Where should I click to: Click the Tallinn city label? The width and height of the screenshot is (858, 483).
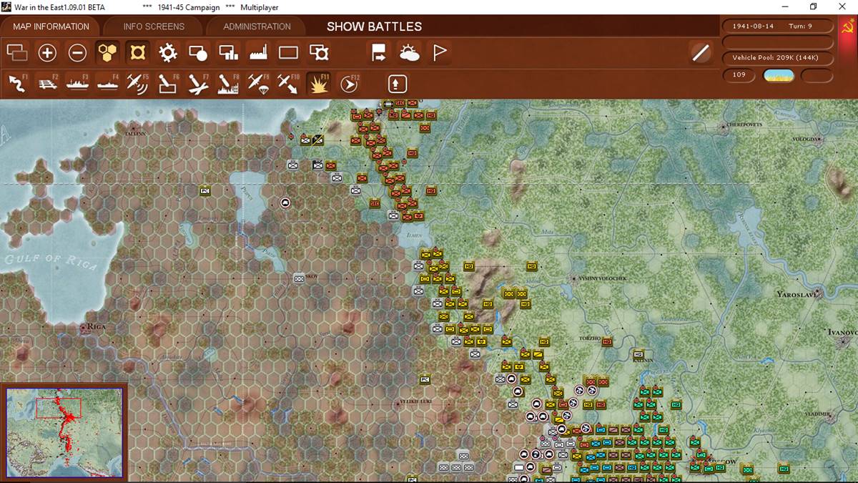tap(135, 133)
